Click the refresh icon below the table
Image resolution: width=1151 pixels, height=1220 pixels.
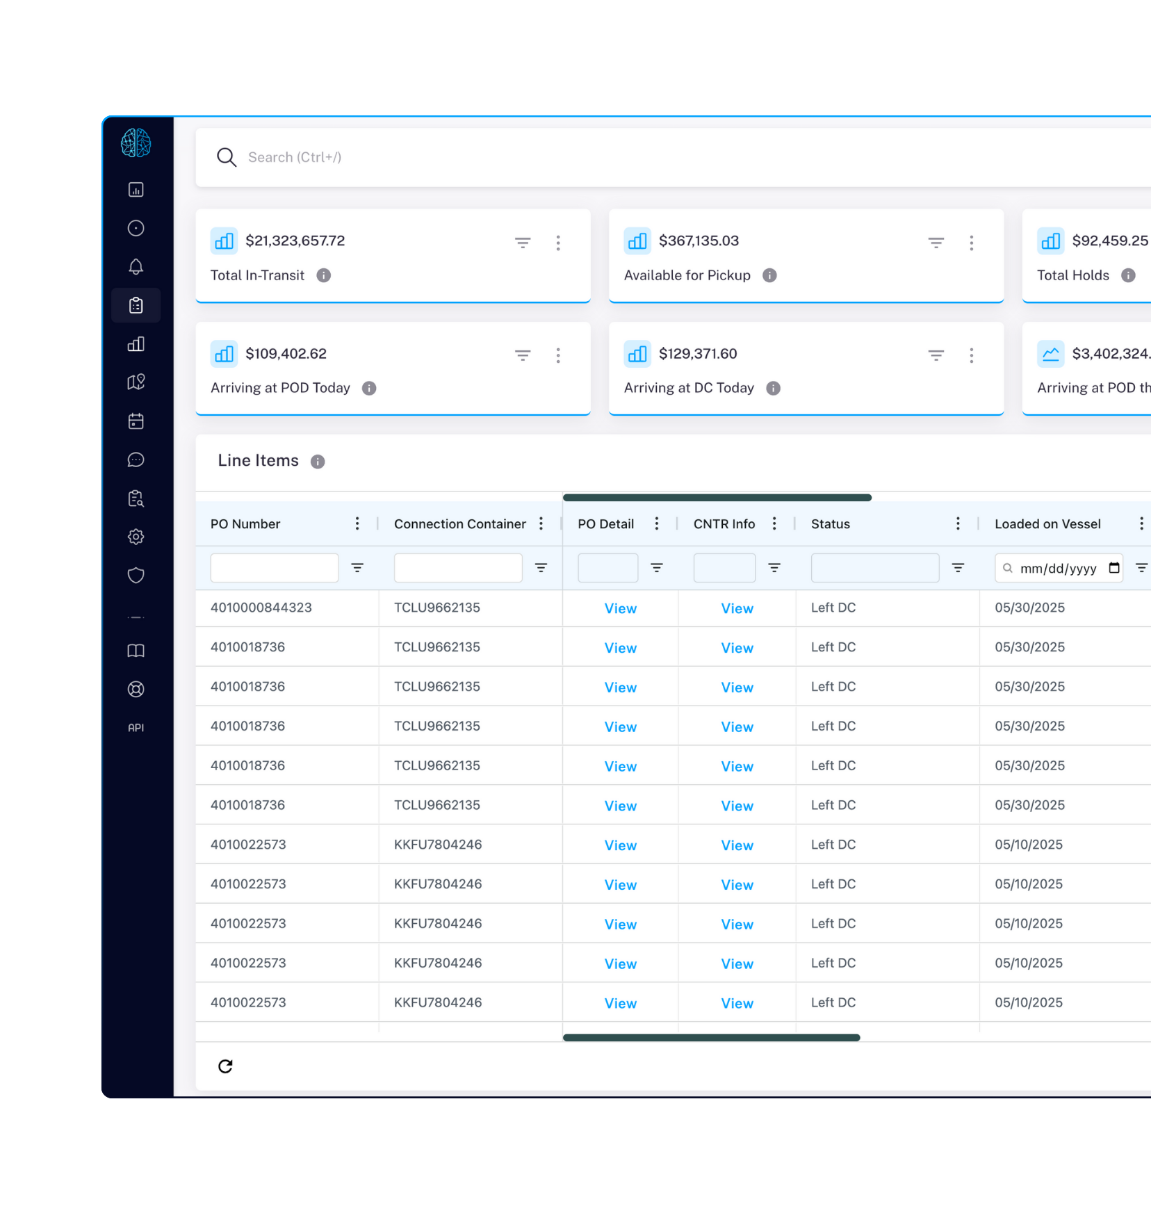pyautogui.click(x=225, y=1066)
